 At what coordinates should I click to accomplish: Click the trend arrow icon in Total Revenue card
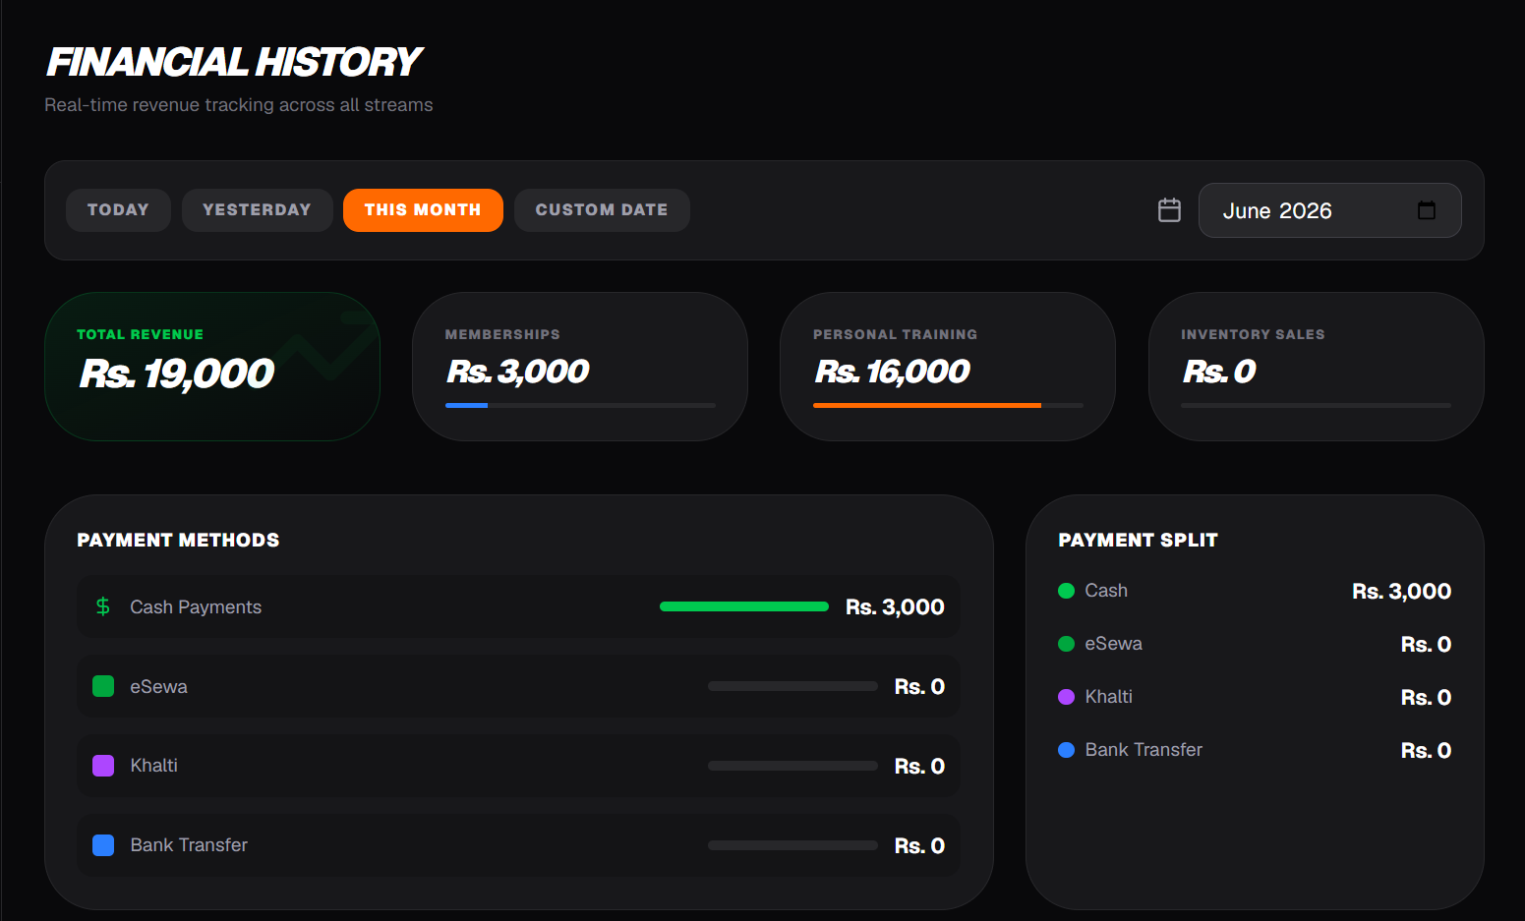pyautogui.click(x=324, y=346)
